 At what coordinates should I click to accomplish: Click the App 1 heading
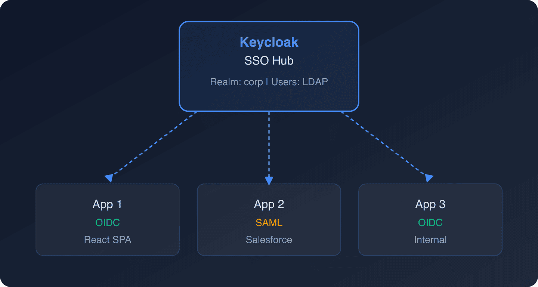(x=107, y=204)
